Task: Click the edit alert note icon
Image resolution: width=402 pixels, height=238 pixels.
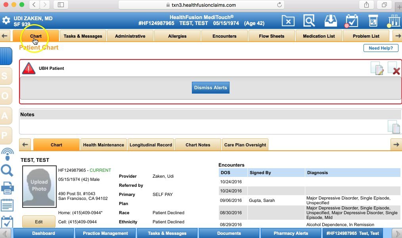Action: [377, 69]
